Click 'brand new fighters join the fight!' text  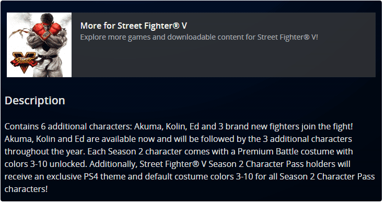pyautogui.click(x=289, y=126)
